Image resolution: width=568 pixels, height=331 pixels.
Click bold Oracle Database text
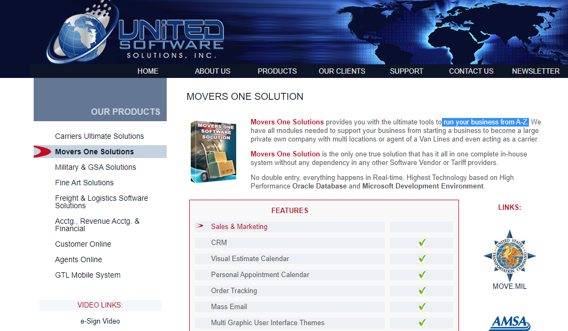tap(320, 186)
